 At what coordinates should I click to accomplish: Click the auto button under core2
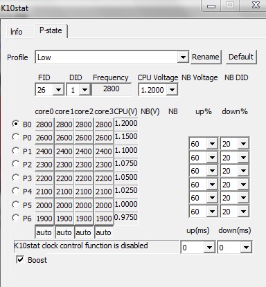(x=84, y=232)
